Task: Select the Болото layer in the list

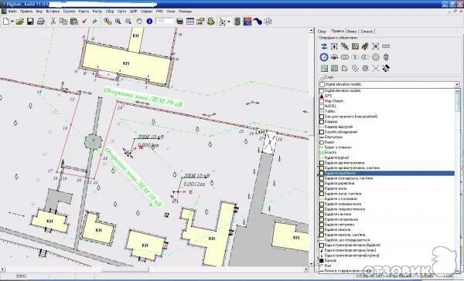Action: (387, 153)
